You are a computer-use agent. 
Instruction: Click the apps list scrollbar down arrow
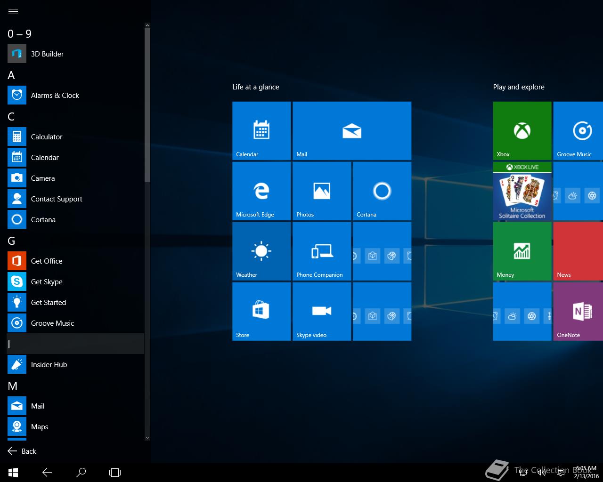[x=147, y=438]
